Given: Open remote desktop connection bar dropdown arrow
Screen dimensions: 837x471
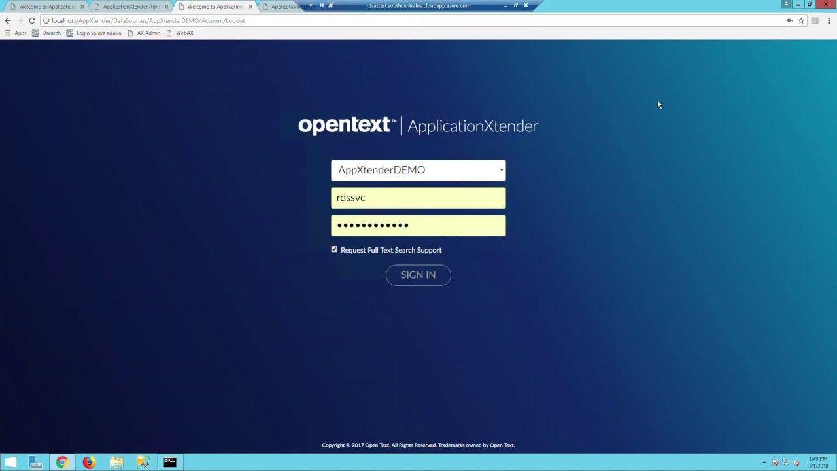Looking at the screenshot, I should pyautogui.click(x=311, y=5).
